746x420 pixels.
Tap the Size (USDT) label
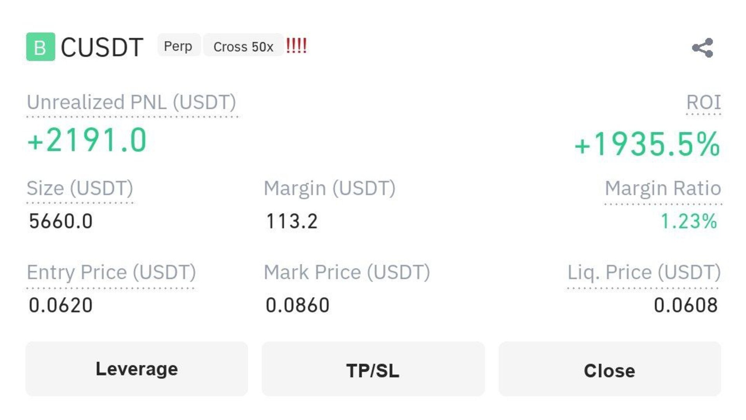pyautogui.click(x=80, y=189)
